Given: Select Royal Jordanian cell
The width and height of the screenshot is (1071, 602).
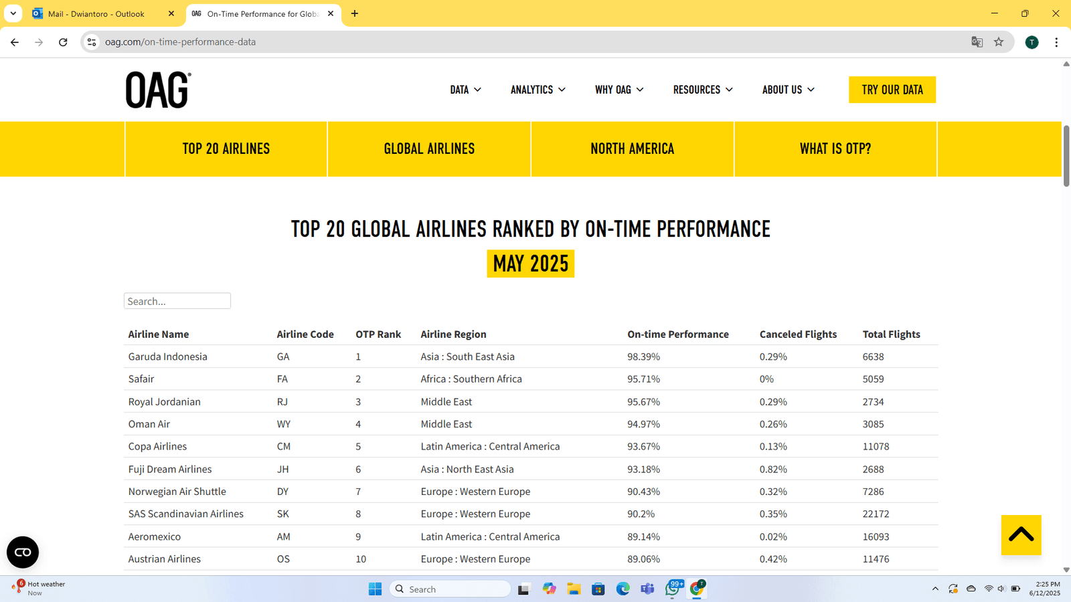Looking at the screenshot, I should [165, 402].
